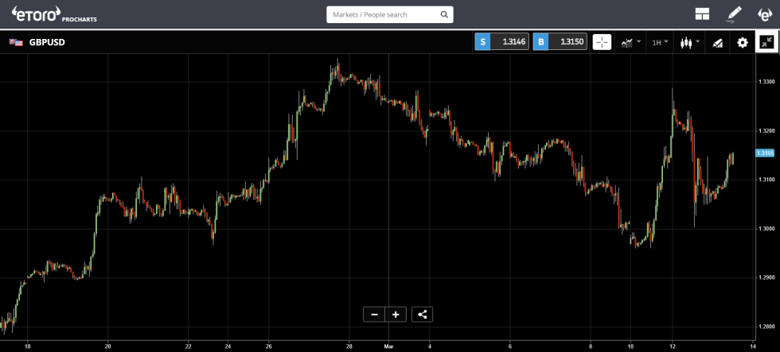Image resolution: width=780 pixels, height=352 pixels.
Task: Click the eToro bull head icon
Action: point(763,14)
